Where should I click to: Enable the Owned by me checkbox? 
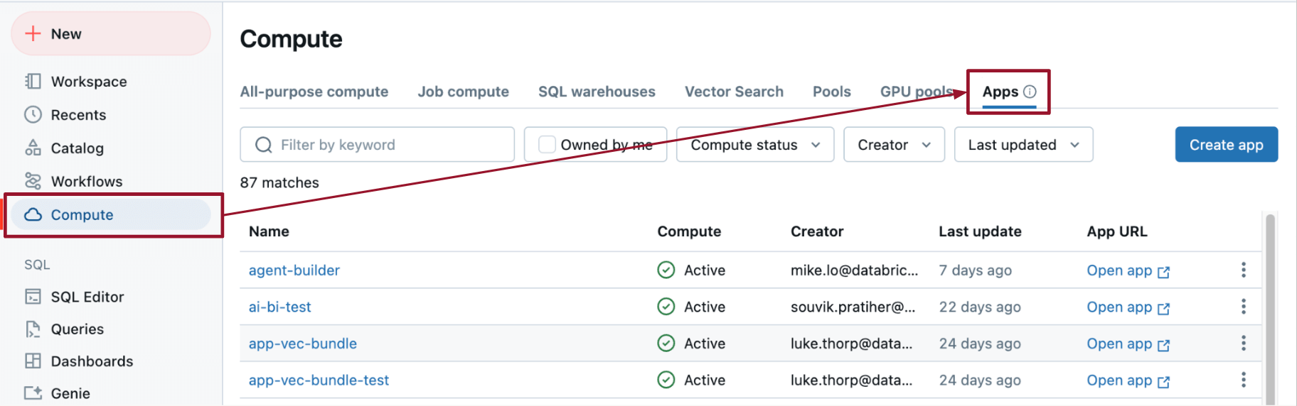coord(547,145)
